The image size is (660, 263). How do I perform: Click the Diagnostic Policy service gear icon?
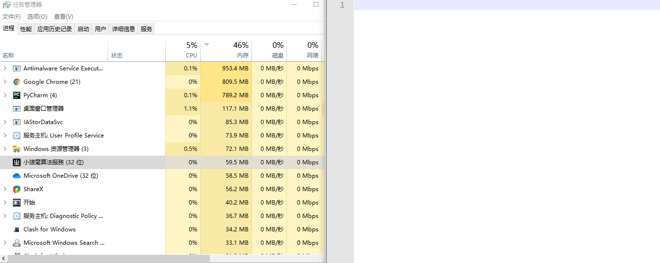tap(17, 216)
